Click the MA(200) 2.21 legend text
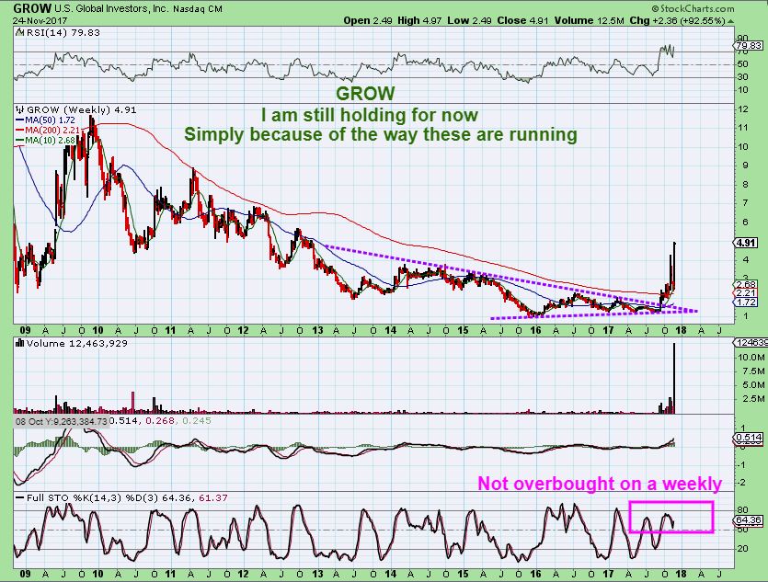The image size is (768, 582). [x=53, y=131]
